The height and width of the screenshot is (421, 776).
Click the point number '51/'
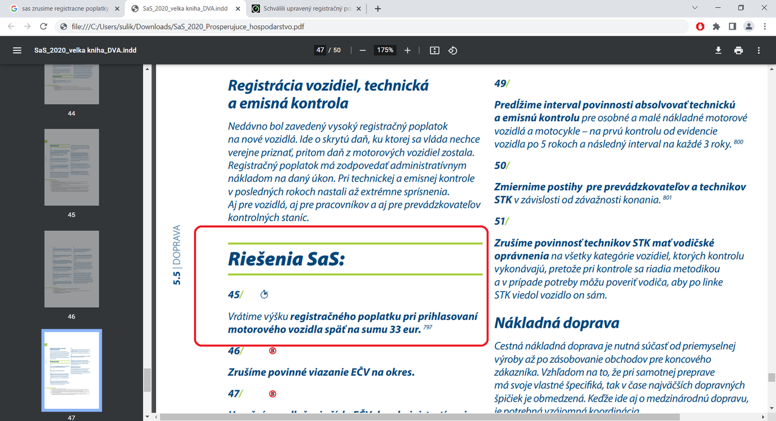pyautogui.click(x=503, y=221)
